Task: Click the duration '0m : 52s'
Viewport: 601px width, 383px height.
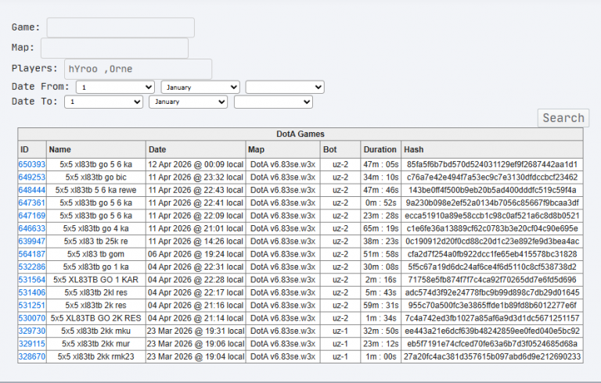Action: tap(380, 203)
